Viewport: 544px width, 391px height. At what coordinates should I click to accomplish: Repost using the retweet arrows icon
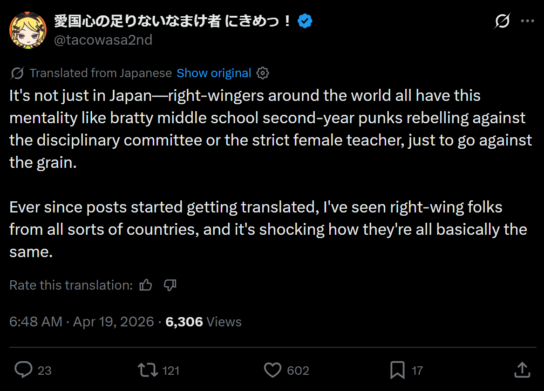pos(148,370)
